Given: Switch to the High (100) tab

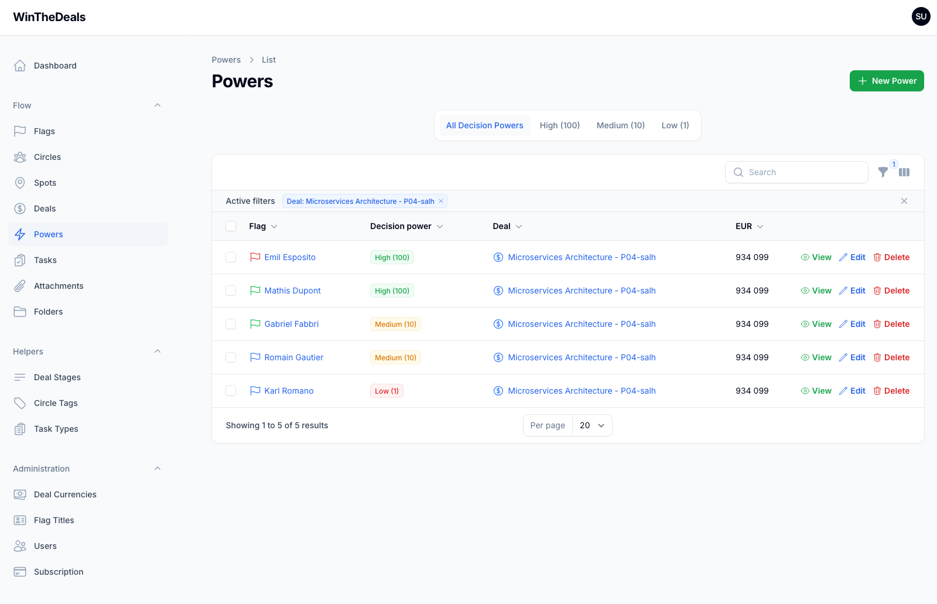Looking at the screenshot, I should tap(559, 125).
